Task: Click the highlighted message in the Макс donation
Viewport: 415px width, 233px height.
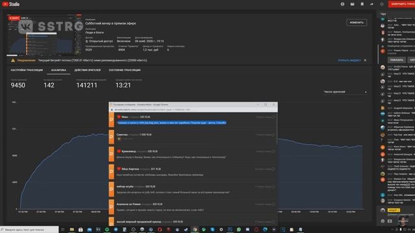Action: click(172, 122)
